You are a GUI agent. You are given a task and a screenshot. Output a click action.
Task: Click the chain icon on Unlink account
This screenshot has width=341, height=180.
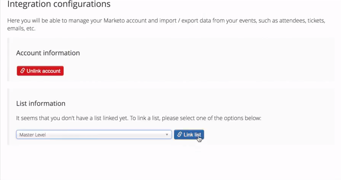click(23, 71)
